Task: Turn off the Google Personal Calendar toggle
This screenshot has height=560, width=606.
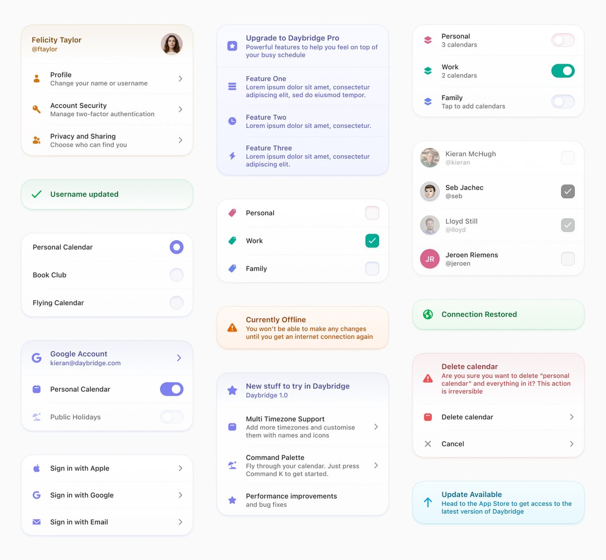Action: (x=172, y=389)
